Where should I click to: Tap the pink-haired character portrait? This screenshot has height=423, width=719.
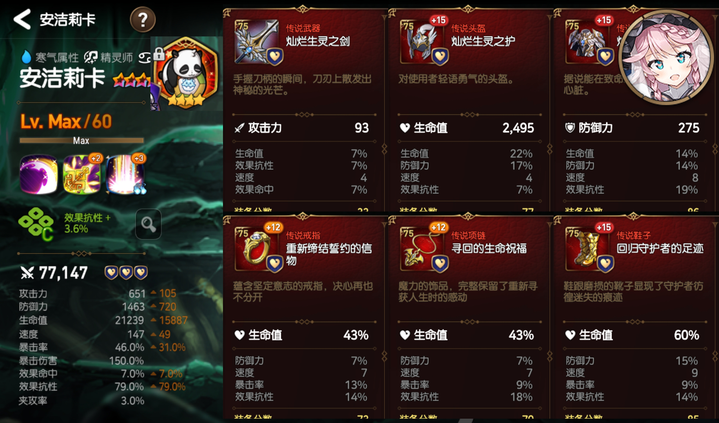(x=666, y=57)
